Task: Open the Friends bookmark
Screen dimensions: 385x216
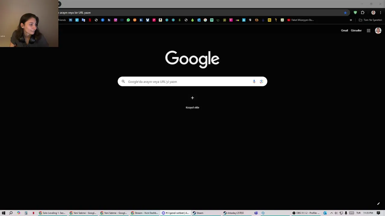Action: pos(62,20)
